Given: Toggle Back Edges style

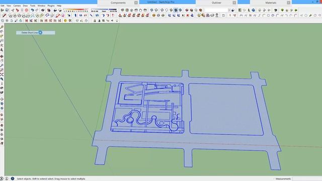Looking at the screenshot, I should [156, 10].
